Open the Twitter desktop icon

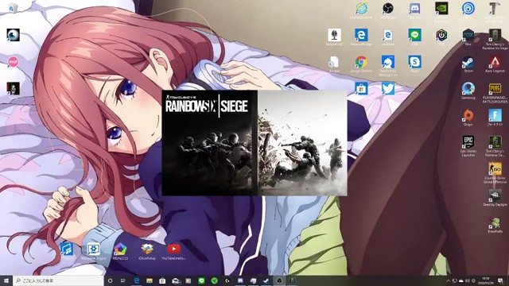click(x=387, y=88)
